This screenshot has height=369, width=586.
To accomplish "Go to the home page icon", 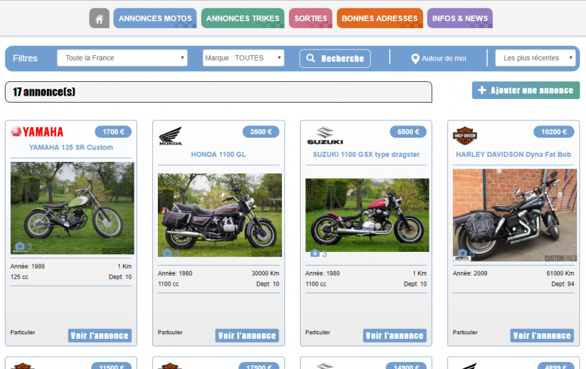I will pos(99,19).
